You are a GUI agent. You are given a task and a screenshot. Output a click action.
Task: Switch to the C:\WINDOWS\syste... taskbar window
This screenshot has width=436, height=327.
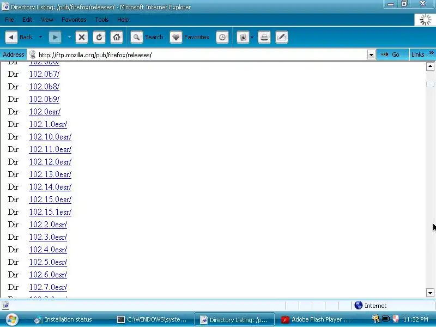tap(152, 319)
